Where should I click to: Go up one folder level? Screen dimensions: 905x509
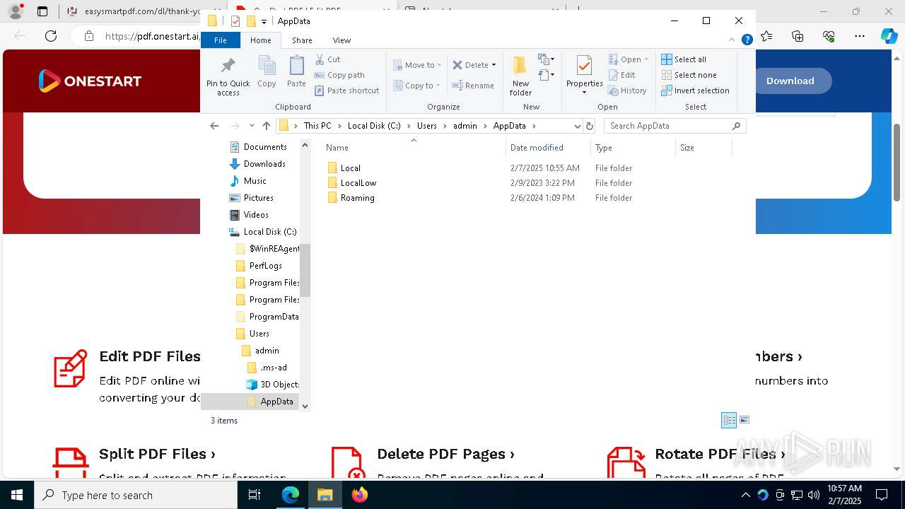(x=266, y=126)
